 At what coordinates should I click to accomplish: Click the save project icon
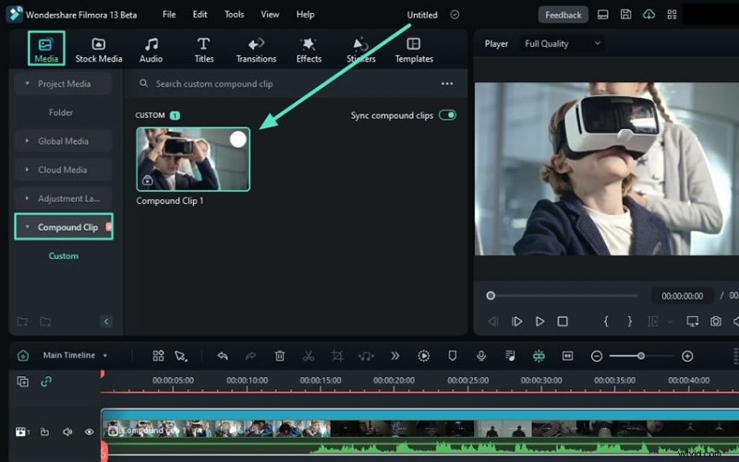pos(625,15)
